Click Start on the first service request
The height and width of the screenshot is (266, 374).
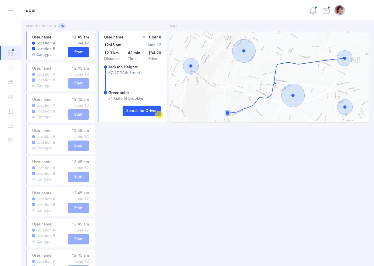click(78, 52)
